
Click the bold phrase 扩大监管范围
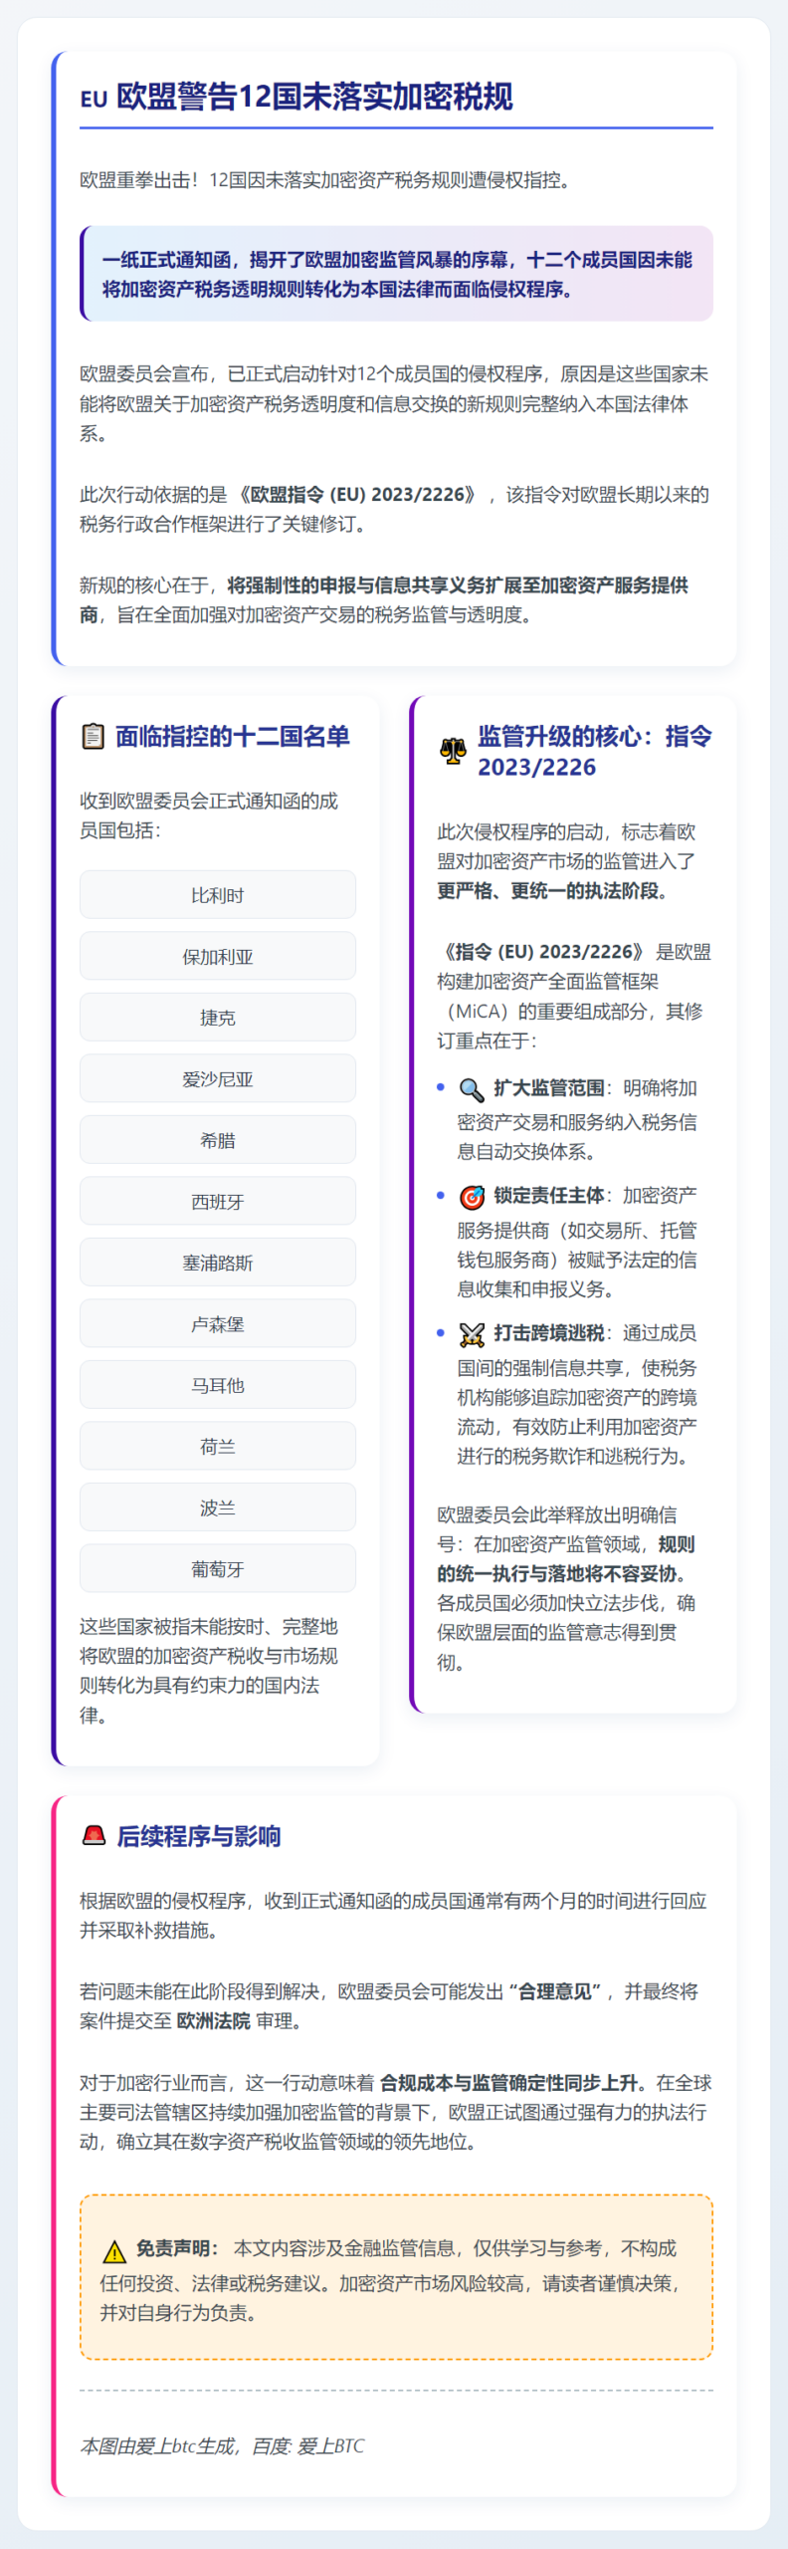tap(549, 1088)
